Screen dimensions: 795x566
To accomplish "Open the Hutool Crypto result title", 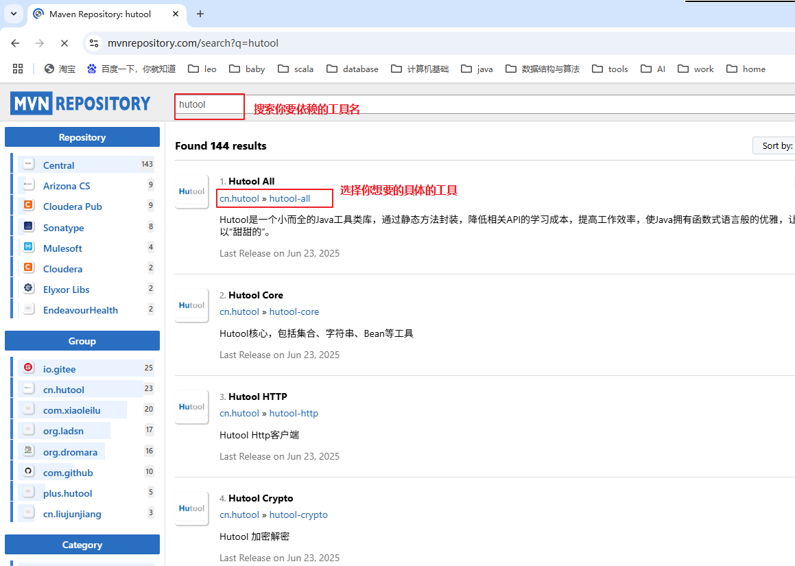I will point(261,499).
